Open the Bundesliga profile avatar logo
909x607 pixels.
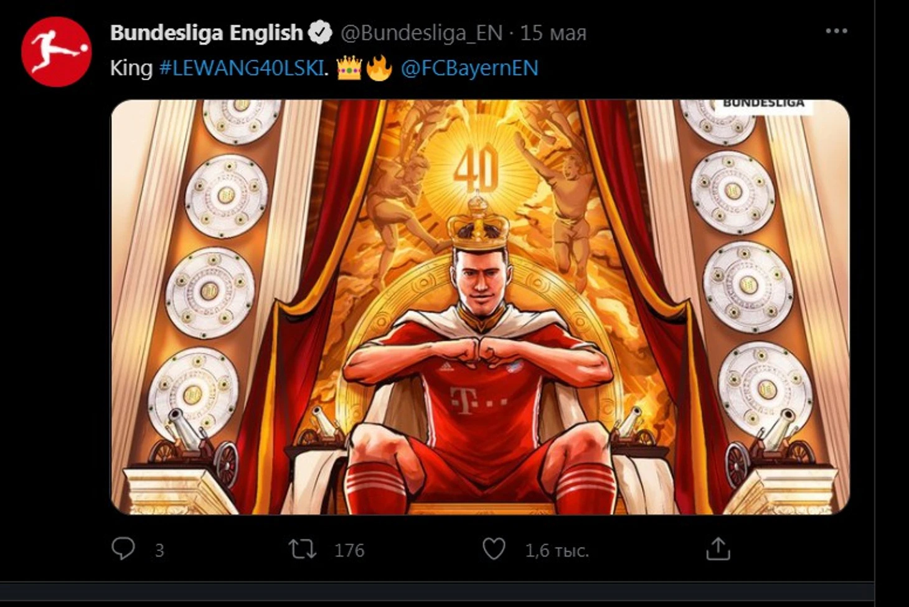tap(56, 52)
